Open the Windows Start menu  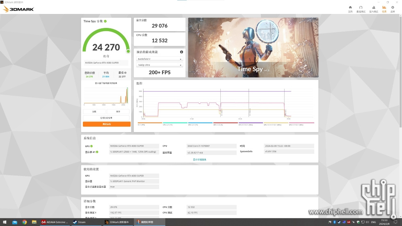(x=5, y=222)
